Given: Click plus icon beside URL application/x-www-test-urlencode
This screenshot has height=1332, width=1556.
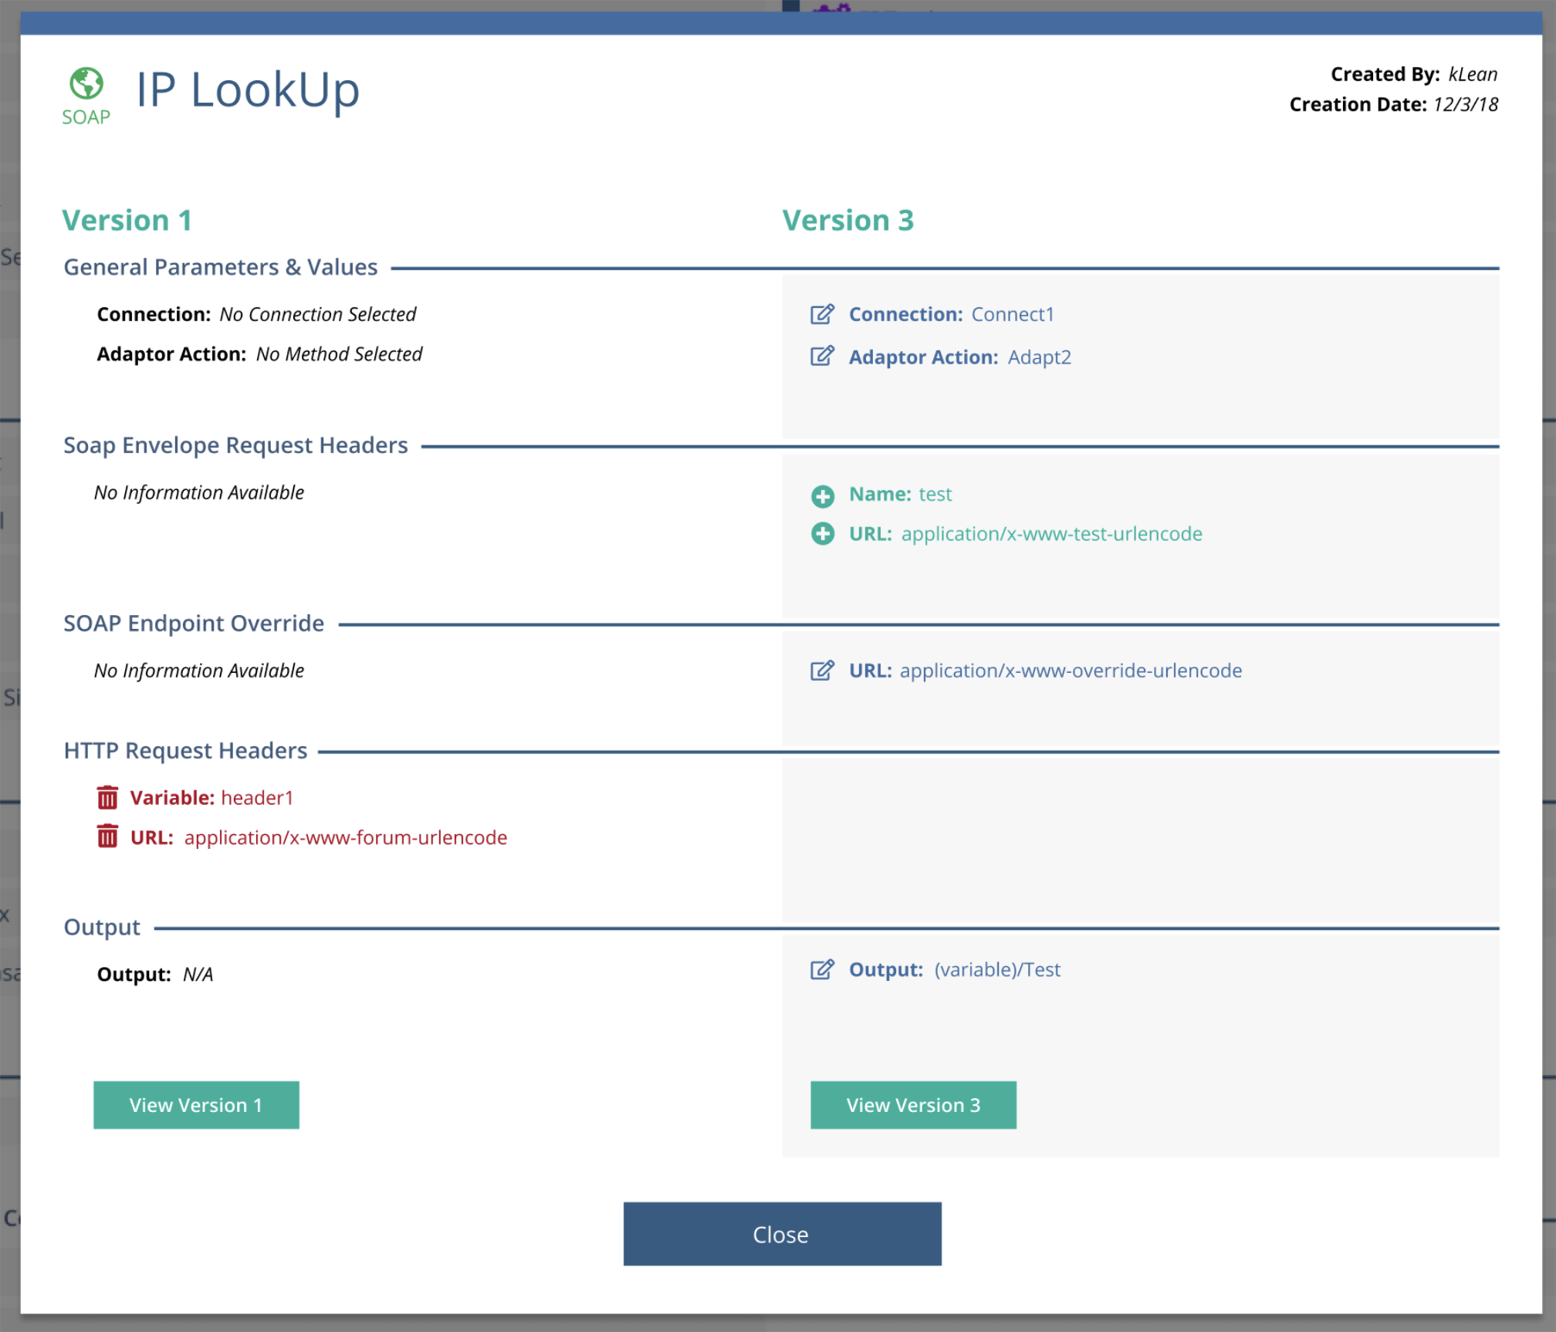Looking at the screenshot, I should (x=823, y=534).
